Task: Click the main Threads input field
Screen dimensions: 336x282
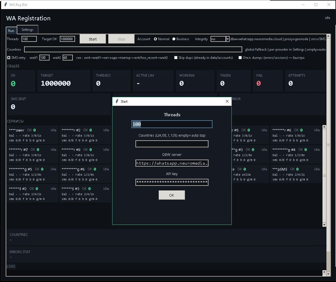Action: 29,39
